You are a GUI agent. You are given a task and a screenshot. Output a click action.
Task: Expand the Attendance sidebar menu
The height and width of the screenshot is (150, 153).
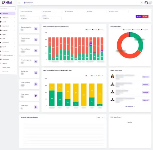click(8, 18)
